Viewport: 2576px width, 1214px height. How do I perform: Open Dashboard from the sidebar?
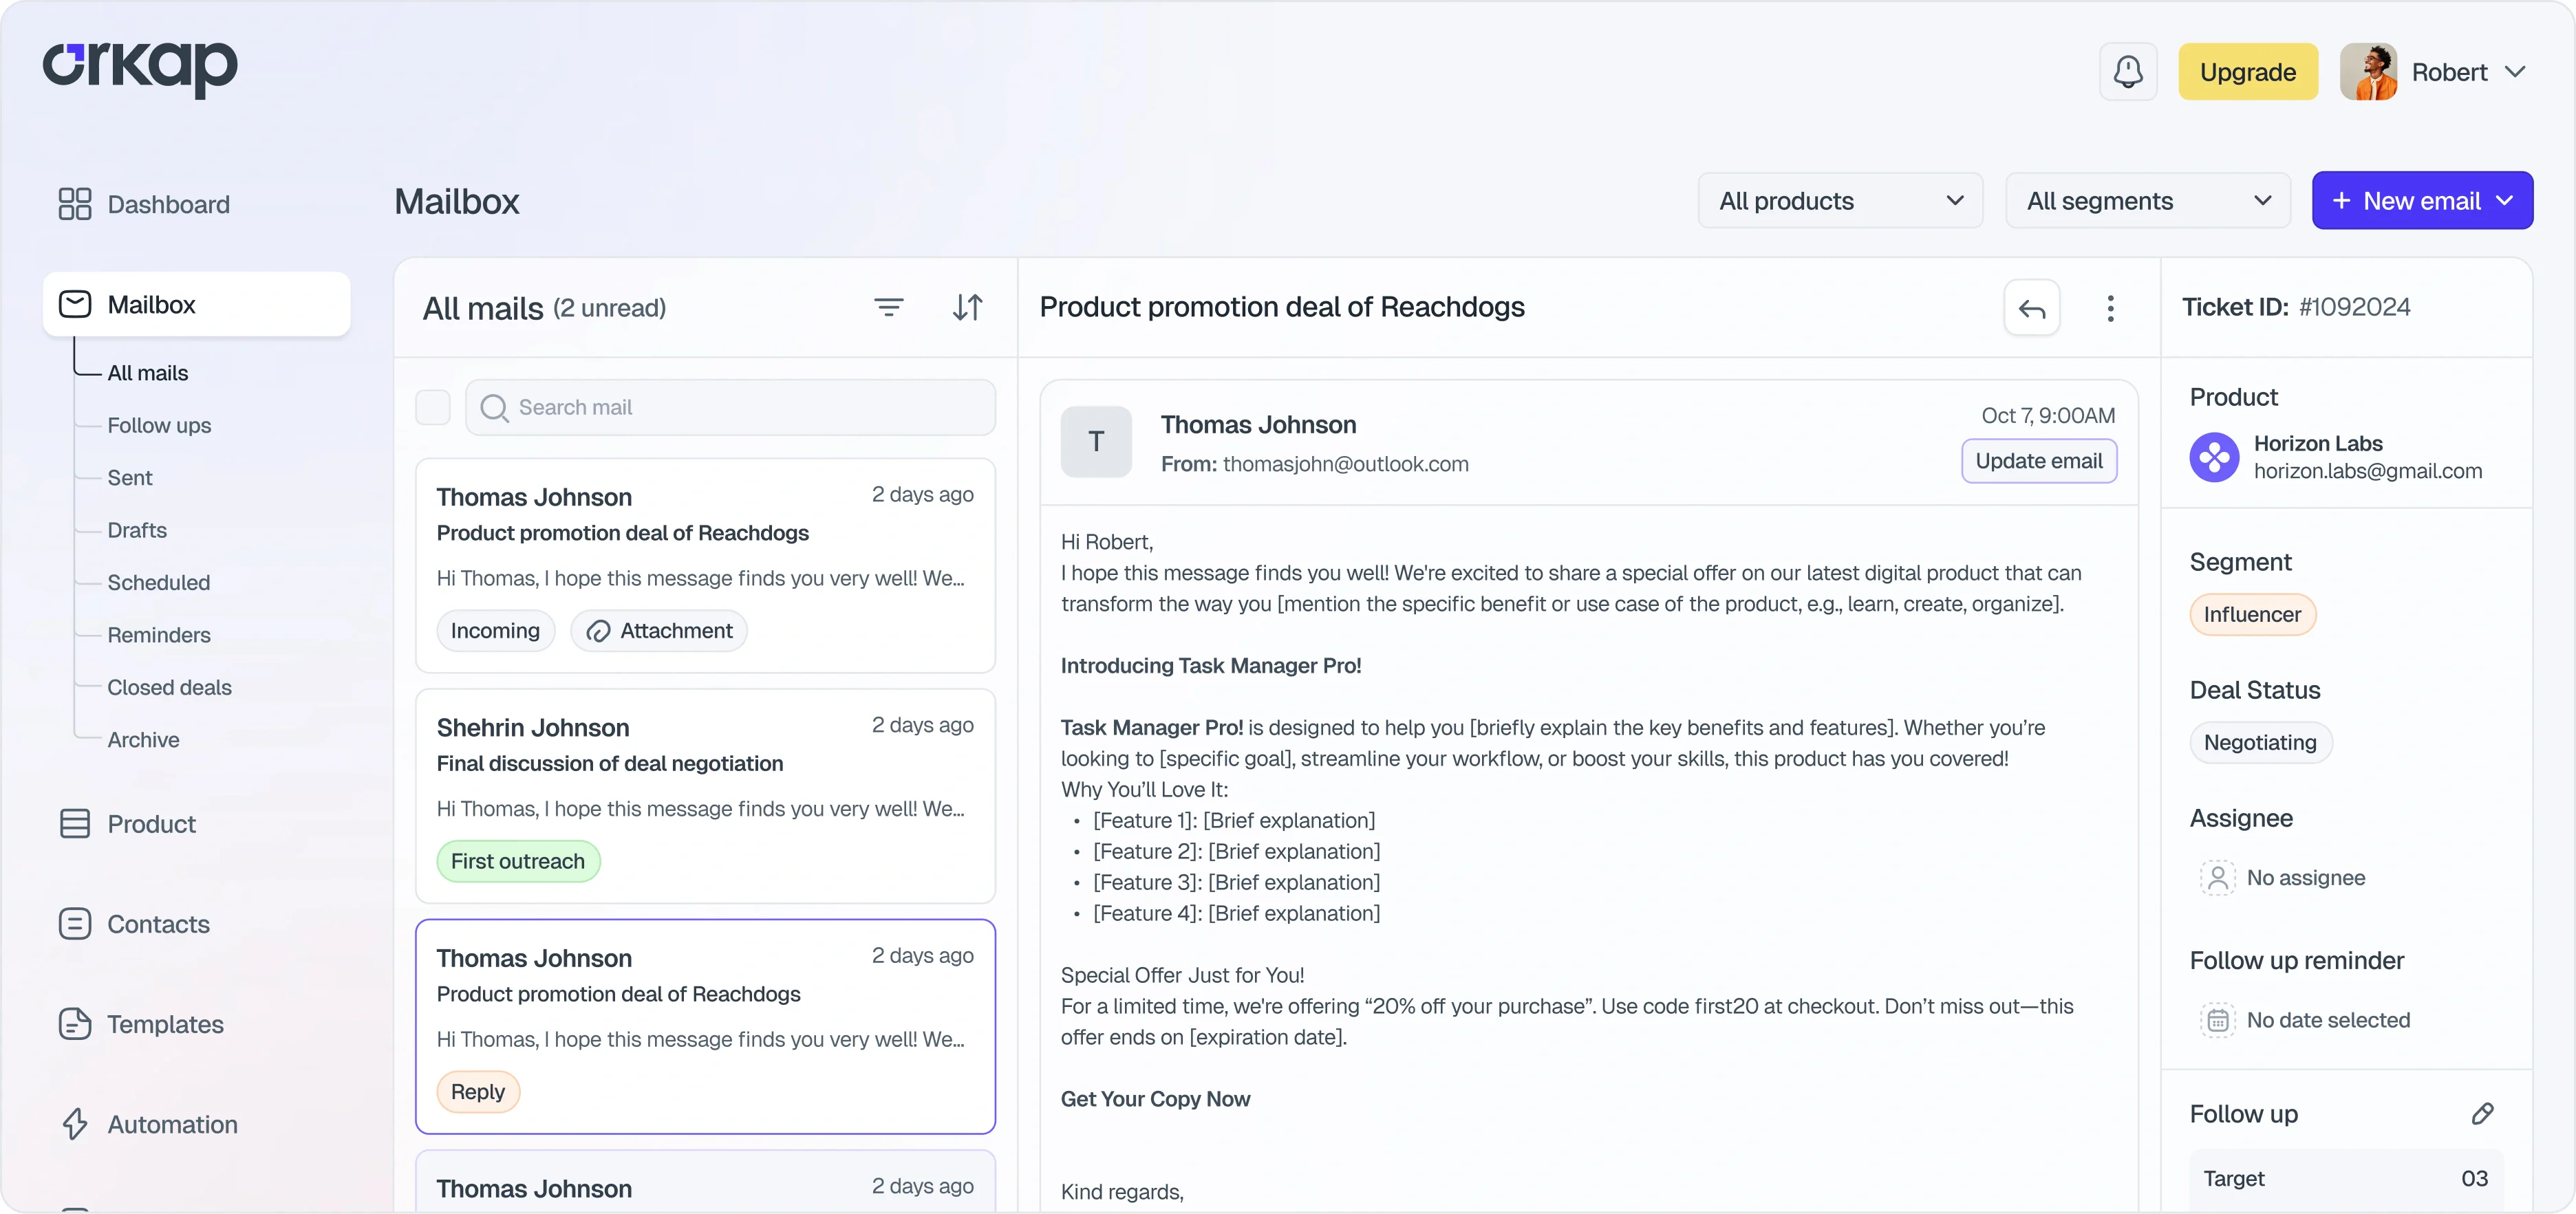145,204
